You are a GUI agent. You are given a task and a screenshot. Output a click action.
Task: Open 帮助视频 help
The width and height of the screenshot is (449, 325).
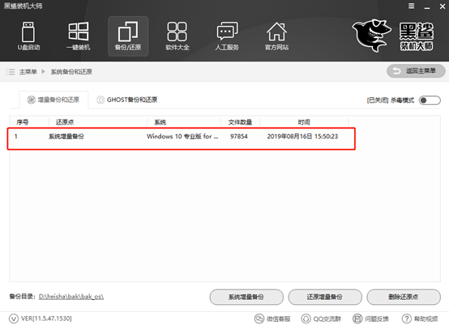pyautogui.click(x=420, y=319)
